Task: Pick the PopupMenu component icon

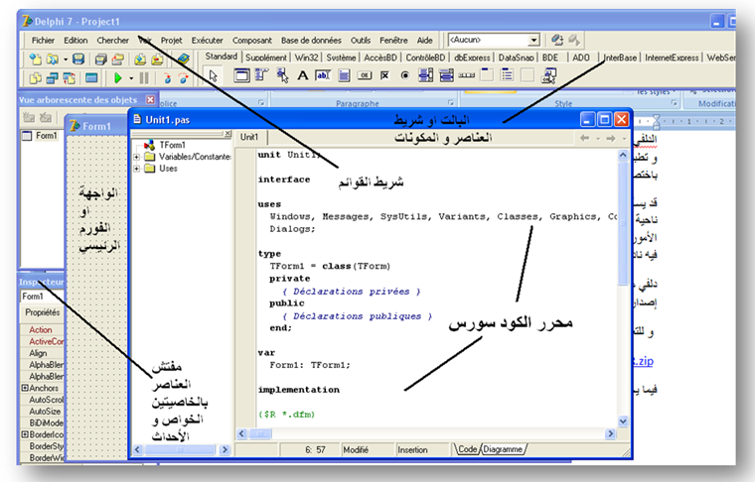Action: [x=282, y=75]
